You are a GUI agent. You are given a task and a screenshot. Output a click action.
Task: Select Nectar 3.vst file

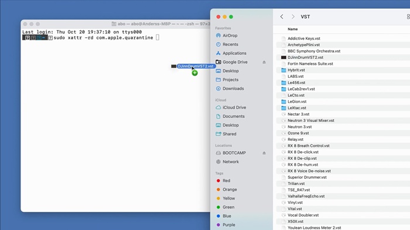[x=298, y=114]
